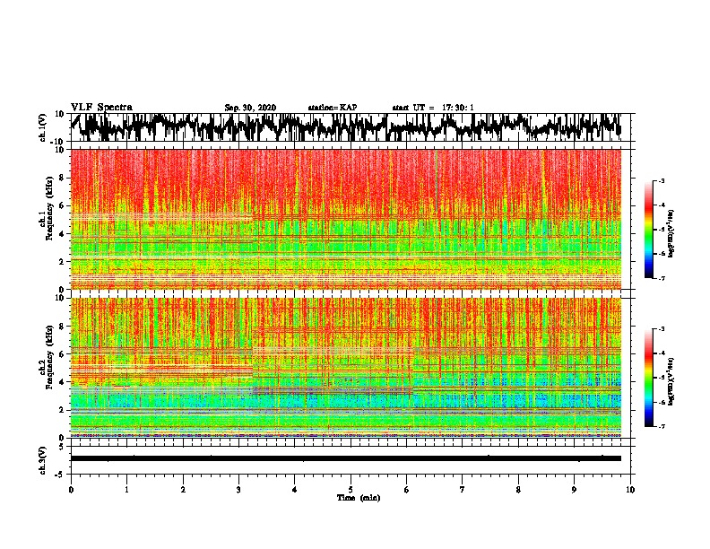The height and width of the screenshot is (549, 710).
Task: Click the ch.1 spectrogram colorbar
Action: point(648,230)
